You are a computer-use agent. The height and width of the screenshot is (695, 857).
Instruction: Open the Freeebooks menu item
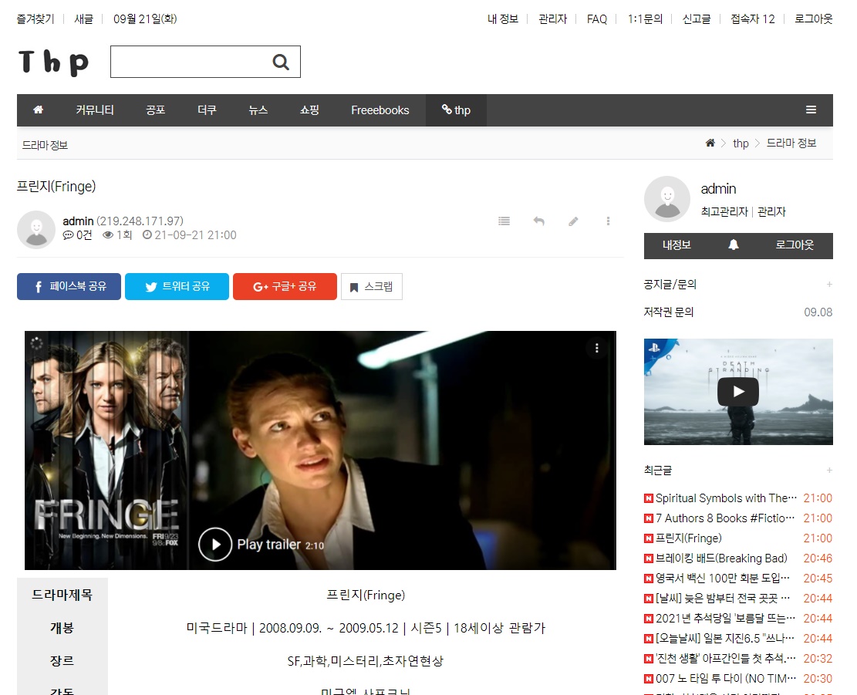point(380,110)
